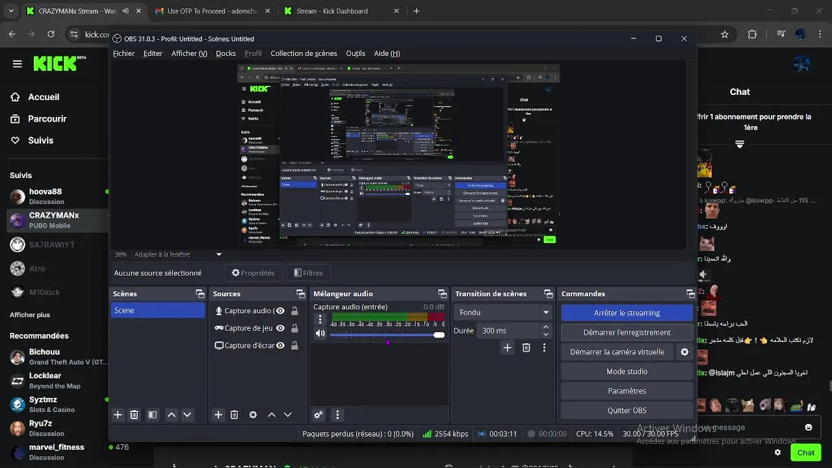
Task: Hide the Capture de jeu source
Action: point(281,328)
